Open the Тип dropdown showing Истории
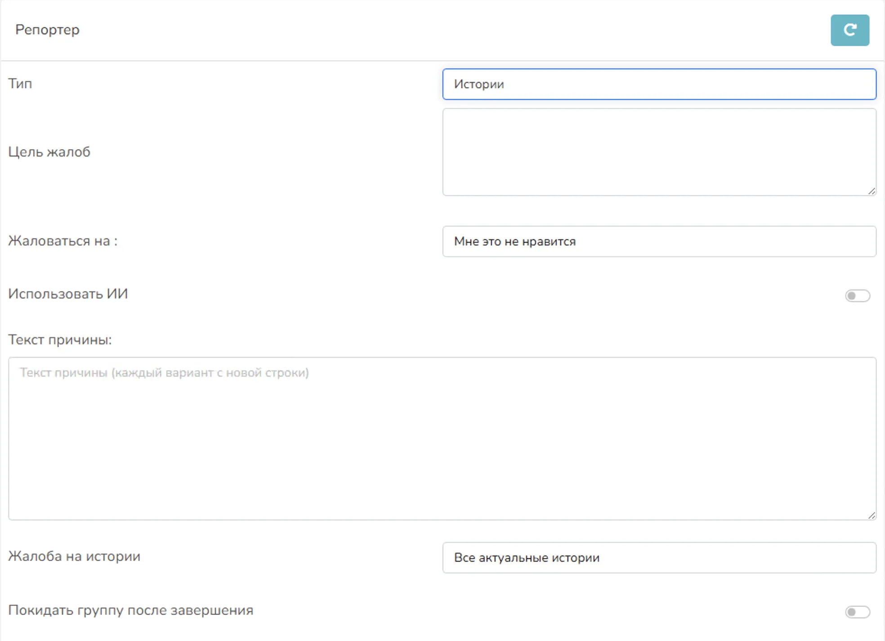This screenshot has height=641, width=885. (659, 84)
